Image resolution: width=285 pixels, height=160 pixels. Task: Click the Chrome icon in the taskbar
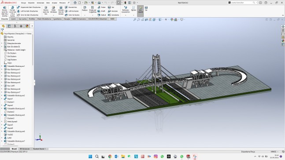click(x=110, y=156)
